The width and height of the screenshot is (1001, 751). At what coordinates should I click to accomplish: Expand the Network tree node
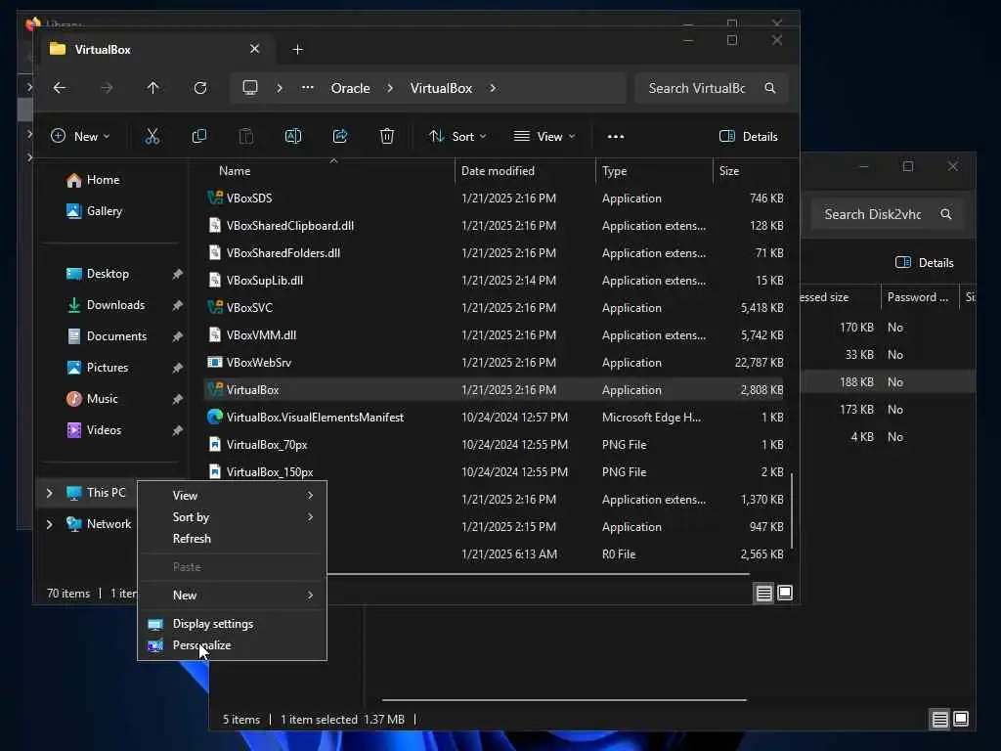(49, 524)
